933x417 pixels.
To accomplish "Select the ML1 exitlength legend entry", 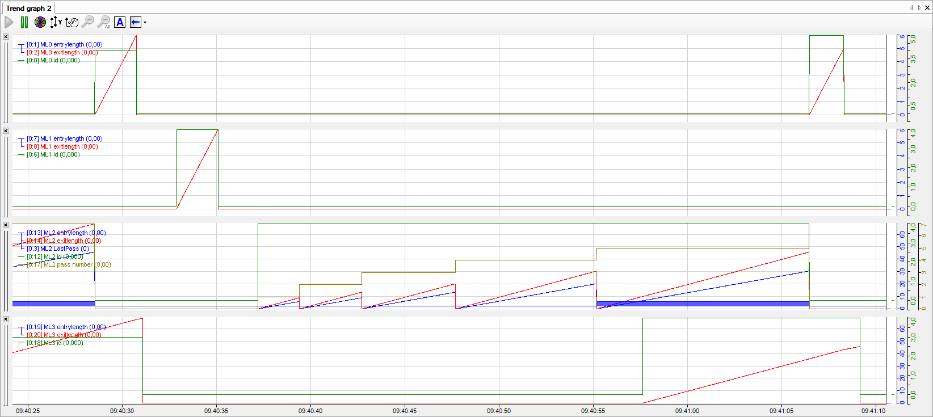I will click(x=62, y=146).
